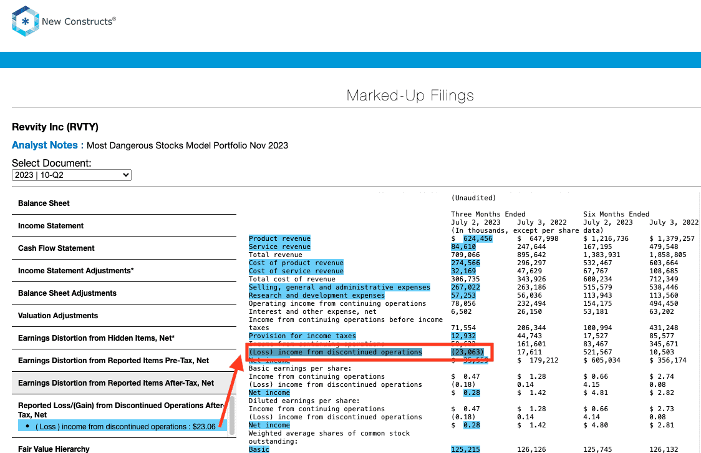Select Earnings Distortion from Reported Items After-Tax, Net
Image resolution: width=701 pixels, height=453 pixels.
coord(124,382)
